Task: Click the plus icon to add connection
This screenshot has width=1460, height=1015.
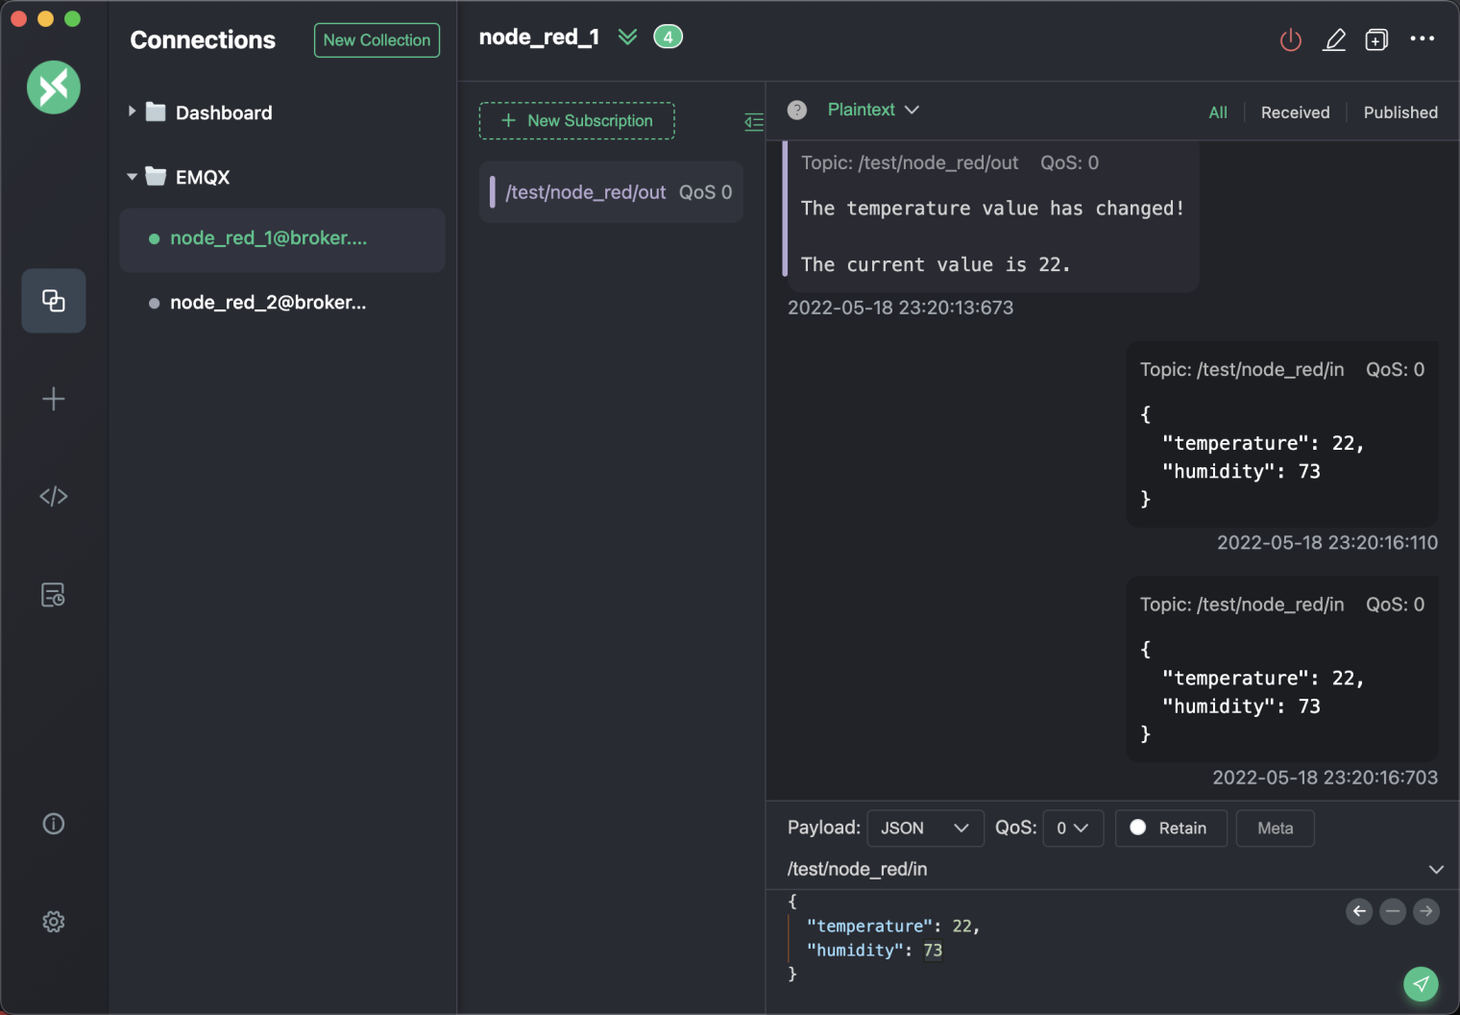Action: pos(54,399)
